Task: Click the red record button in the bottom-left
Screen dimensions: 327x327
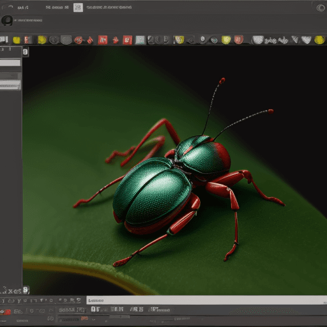Action: point(5,312)
